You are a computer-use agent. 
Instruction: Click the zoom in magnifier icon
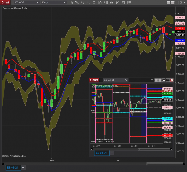(x=82, y=2)
